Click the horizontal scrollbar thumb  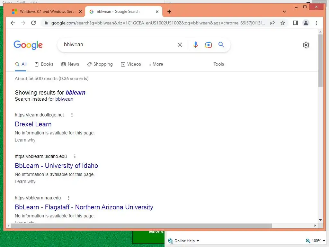[142, 225]
